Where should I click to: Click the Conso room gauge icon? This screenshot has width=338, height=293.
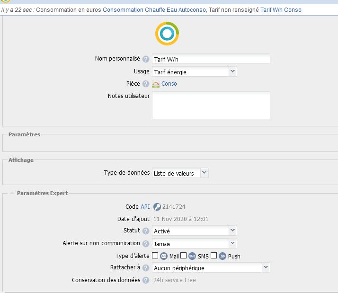(x=156, y=84)
